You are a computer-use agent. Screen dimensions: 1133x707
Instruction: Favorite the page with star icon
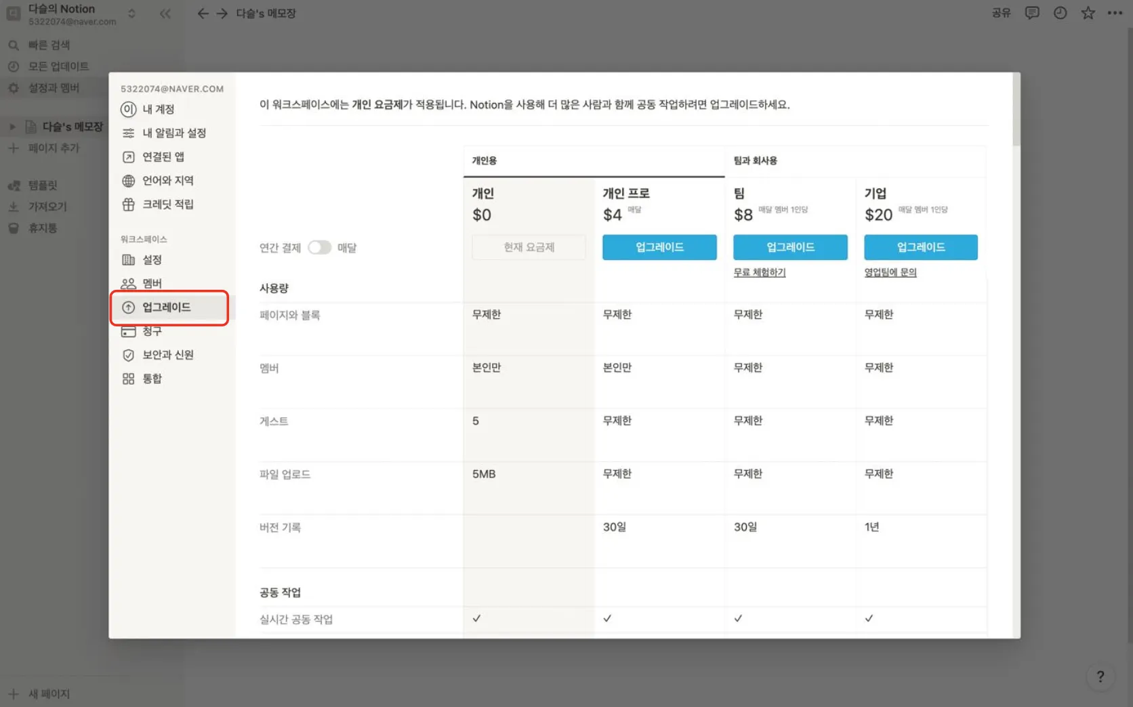click(x=1088, y=13)
